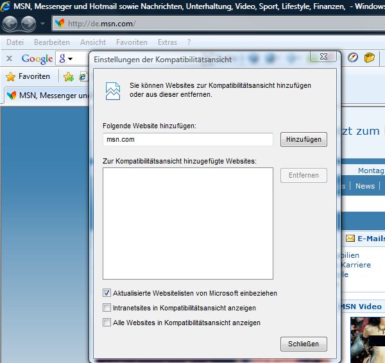Open the E-Mails link on MSN page
Image resolution: width=385 pixels, height=363 pixels.
click(x=371, y=239)
